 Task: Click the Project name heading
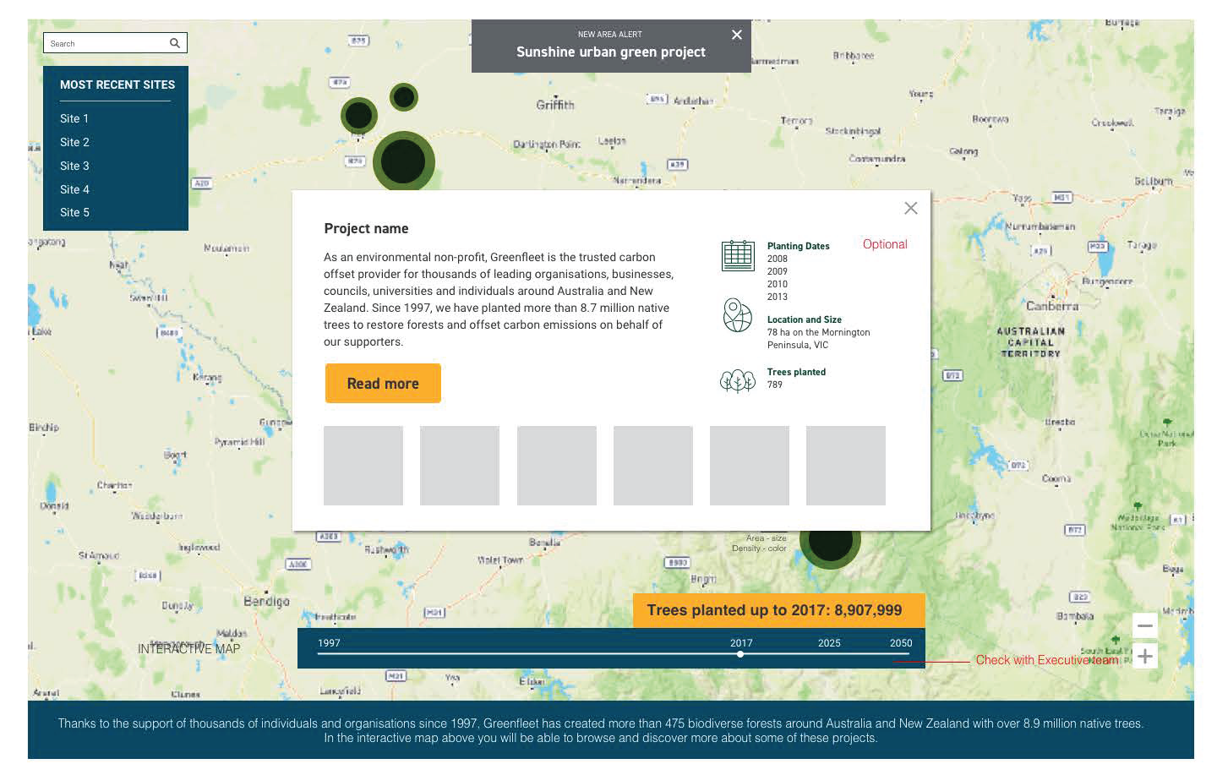point(366,228)
